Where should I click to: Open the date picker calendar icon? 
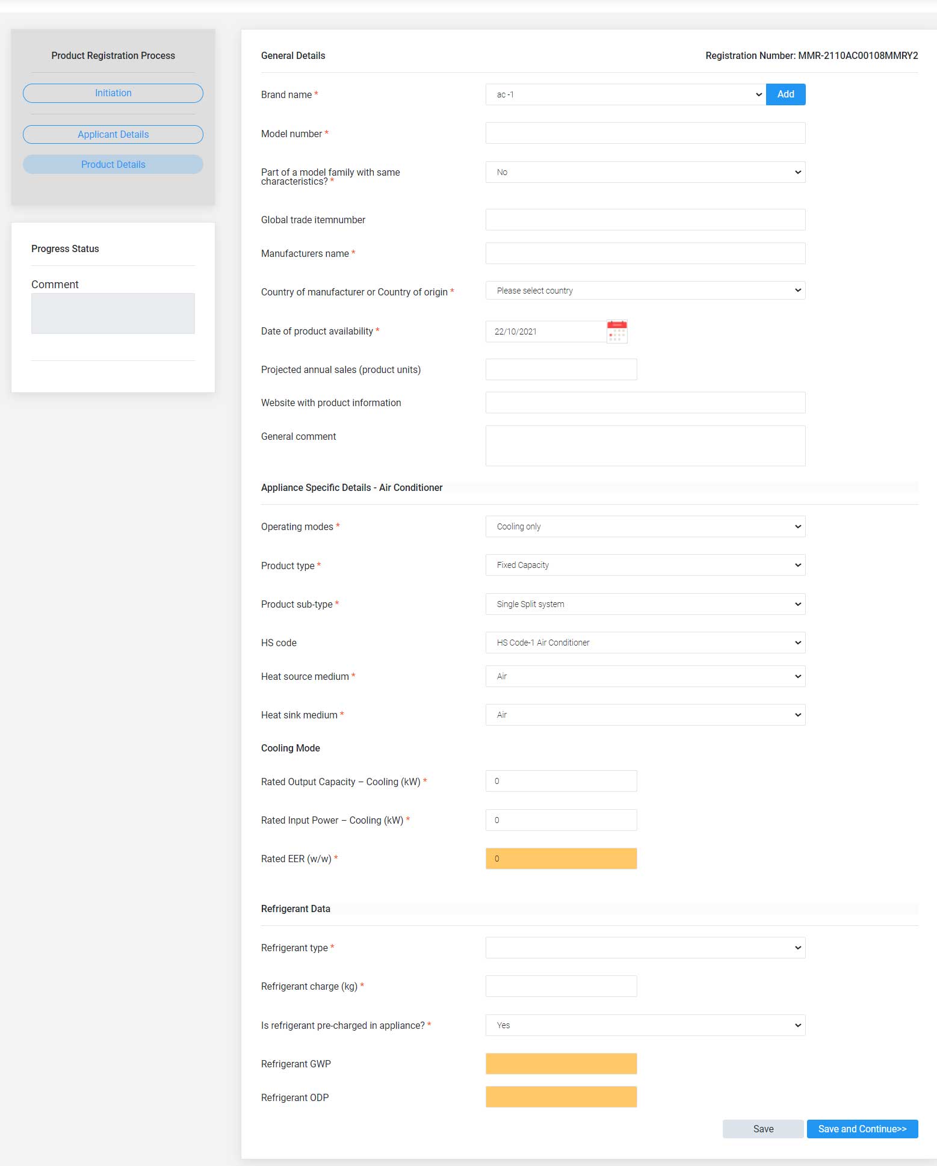tap(617, 332)
